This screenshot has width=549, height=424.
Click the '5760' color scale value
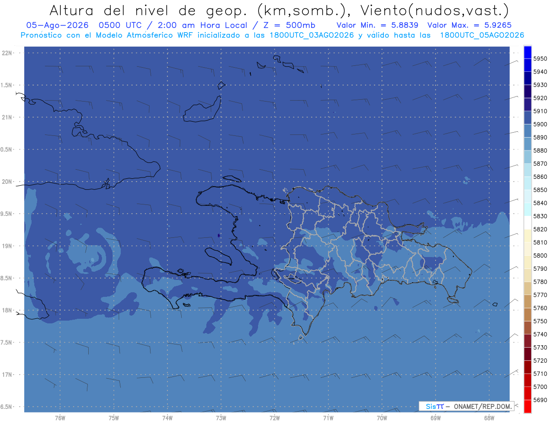pos(540,308)
